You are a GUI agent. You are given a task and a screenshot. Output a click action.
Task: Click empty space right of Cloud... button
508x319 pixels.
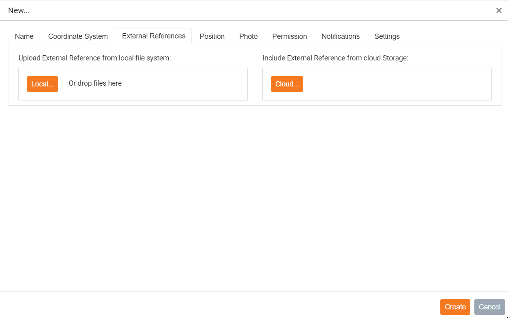pos(397,84)
